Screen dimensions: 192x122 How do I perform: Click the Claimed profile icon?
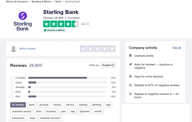(x=131, y=56)
